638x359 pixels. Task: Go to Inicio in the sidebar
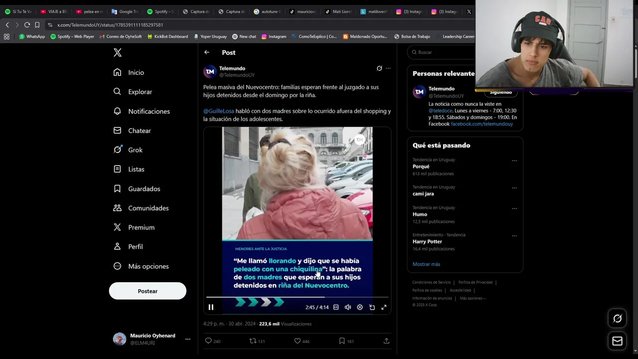click(129, 72)
